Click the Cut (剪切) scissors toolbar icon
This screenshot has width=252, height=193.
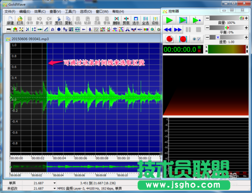pos(58,21)
